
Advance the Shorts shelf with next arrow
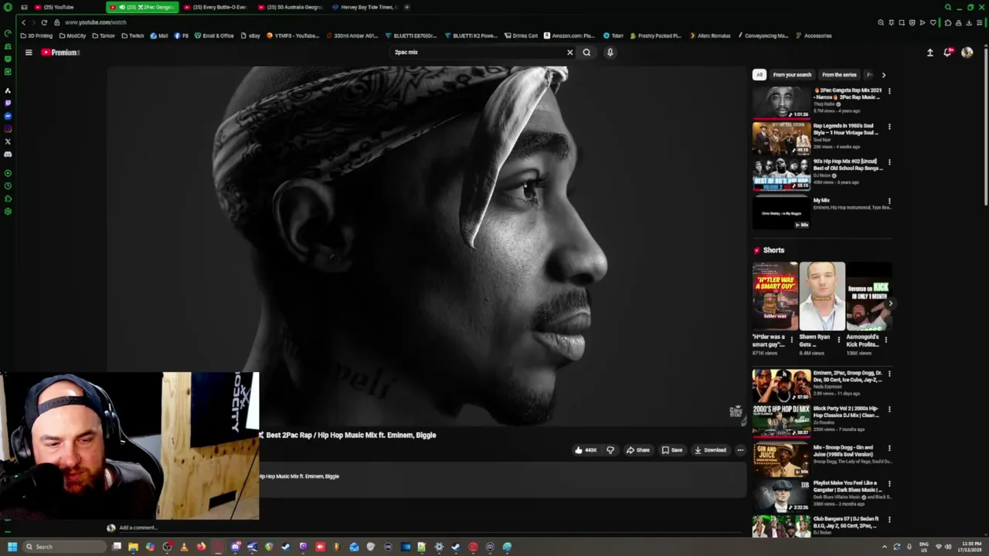pyautogui.click(x=889, y=303)
